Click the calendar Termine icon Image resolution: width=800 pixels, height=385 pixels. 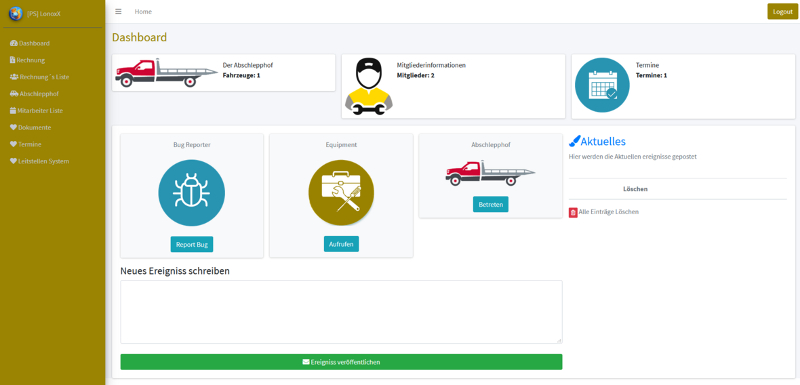(602, 85)
